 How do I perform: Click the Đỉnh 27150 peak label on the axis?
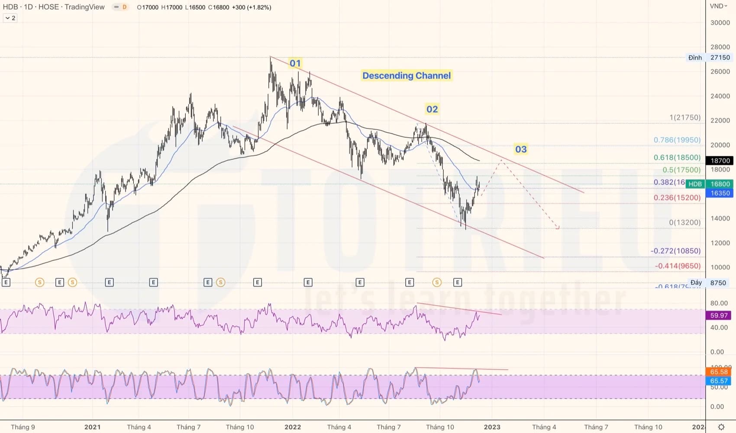(x=708, y=58)
